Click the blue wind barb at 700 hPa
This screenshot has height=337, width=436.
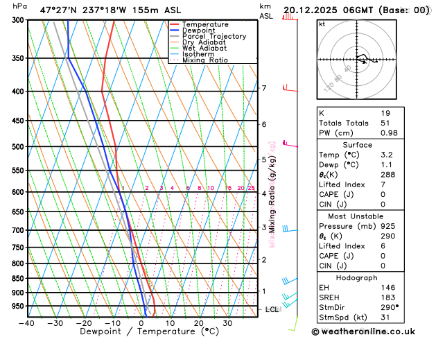tap(290, 229)
